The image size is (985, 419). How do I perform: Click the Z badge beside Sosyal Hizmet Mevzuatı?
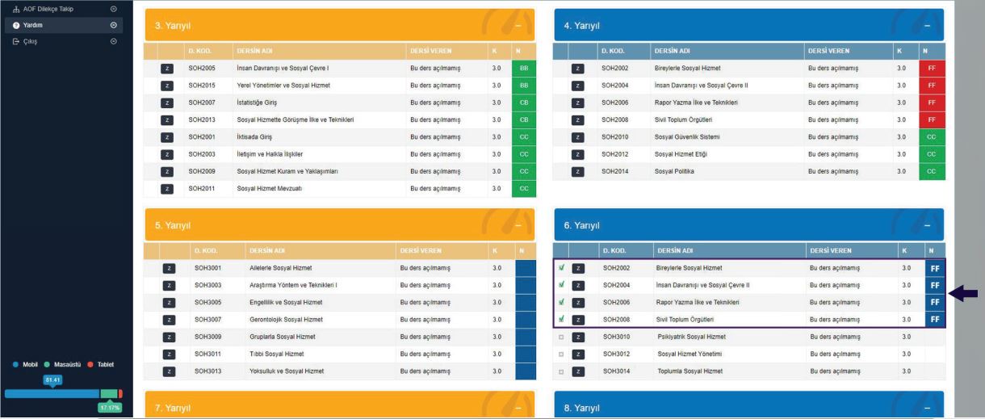pyautogui.click(x=166, y=189)
